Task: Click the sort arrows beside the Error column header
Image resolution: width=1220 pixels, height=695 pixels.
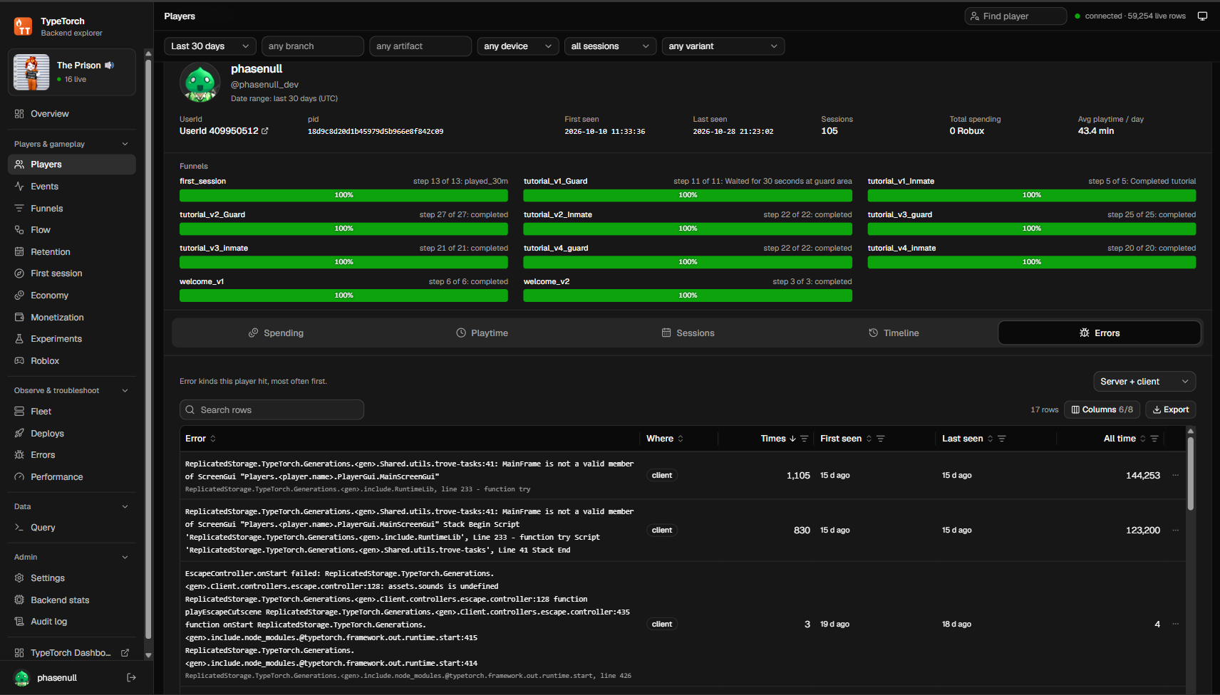Action: (213, 439)
